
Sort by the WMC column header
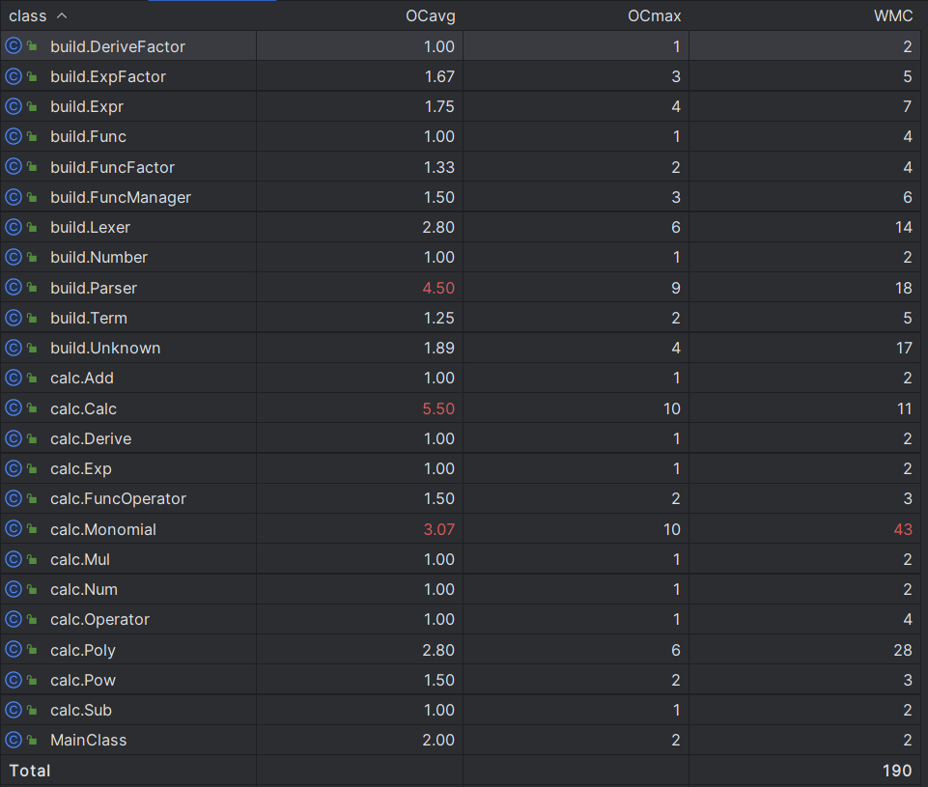coord(893,16)
